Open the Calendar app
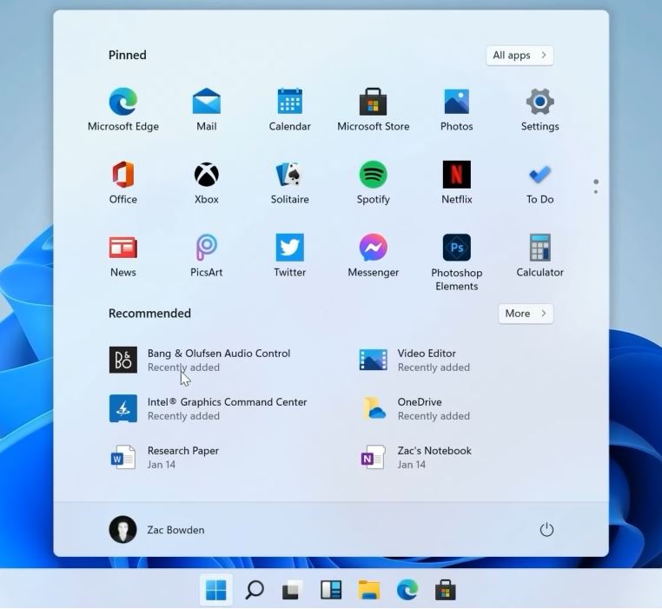This screenshot has height=609, width=662. coord(289,109)
